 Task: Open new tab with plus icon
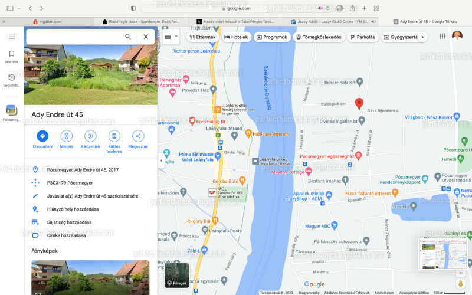(x=364, y=8)
